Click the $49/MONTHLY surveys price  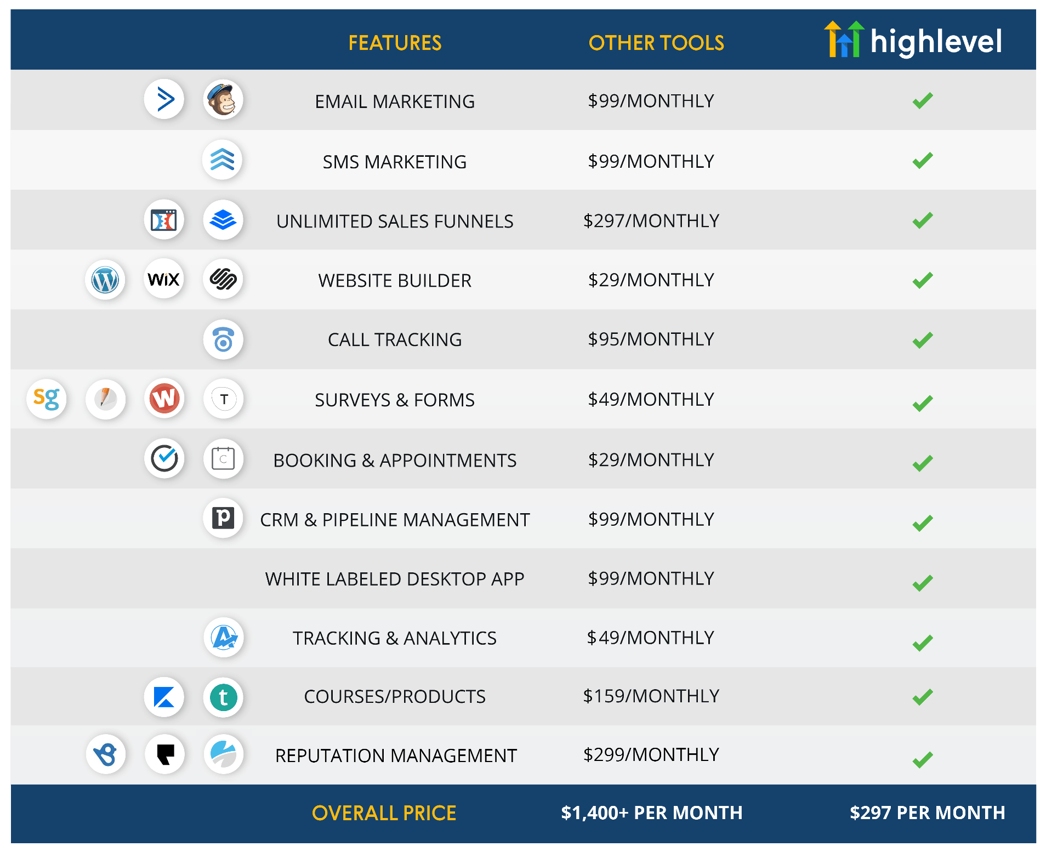(x=651, y=399)
